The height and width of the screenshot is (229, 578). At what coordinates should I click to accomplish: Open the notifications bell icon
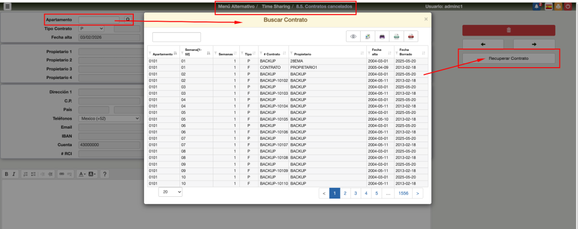(x=536, y=6)
